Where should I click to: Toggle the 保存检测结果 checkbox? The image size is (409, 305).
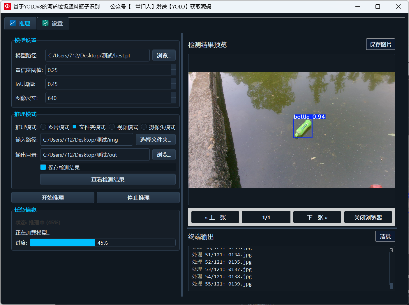[43, 167]
